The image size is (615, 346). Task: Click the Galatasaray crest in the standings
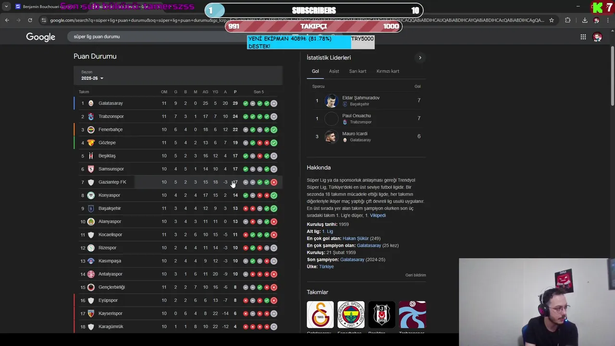[91, 103]
